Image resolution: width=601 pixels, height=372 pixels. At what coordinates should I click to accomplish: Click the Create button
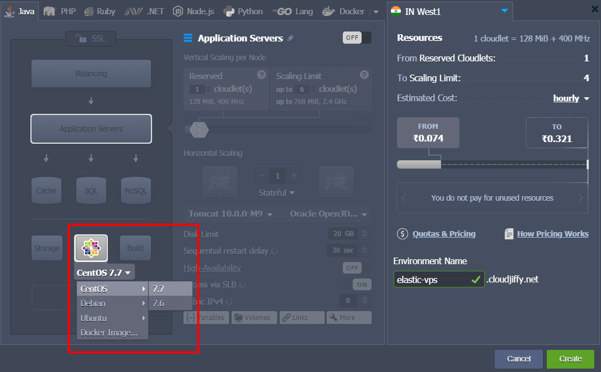point(570,359)
